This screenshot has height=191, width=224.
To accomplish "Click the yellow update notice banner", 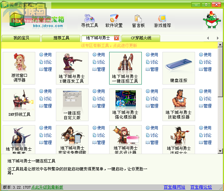I will [109, 46].
